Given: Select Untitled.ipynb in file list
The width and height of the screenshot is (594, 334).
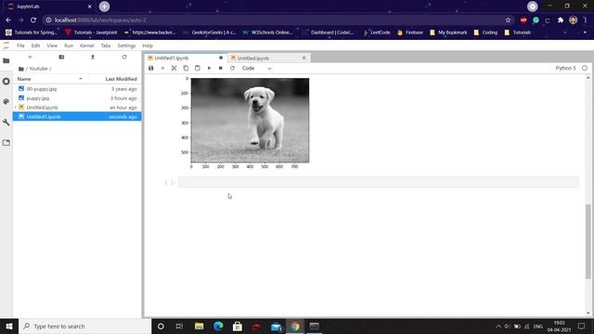Looking at the screenshot, I should (x=77, y=108).
